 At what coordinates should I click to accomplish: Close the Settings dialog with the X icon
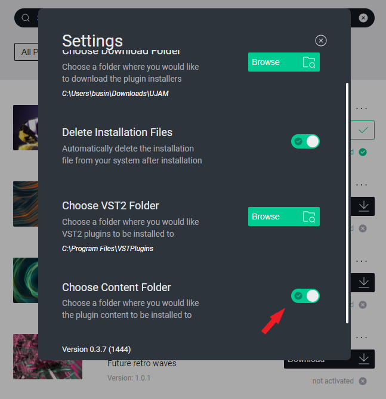coord(321,41)
